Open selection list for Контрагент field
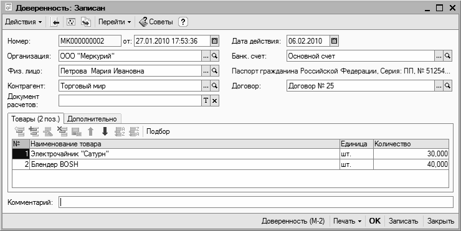 tap(206, 86)
